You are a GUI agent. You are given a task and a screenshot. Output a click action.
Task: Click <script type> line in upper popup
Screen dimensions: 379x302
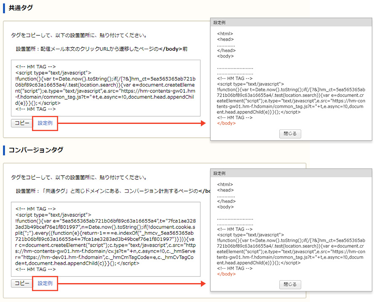coord(251,84)
